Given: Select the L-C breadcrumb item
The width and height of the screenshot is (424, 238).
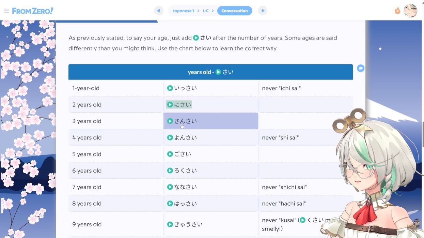Looking at the screenshot, I should 205,11.
